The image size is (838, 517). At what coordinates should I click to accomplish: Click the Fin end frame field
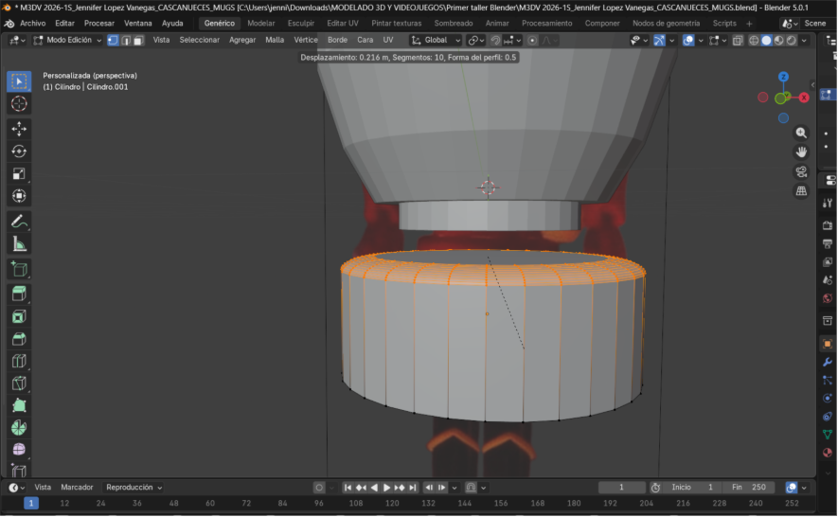click(x=749, y=487)
